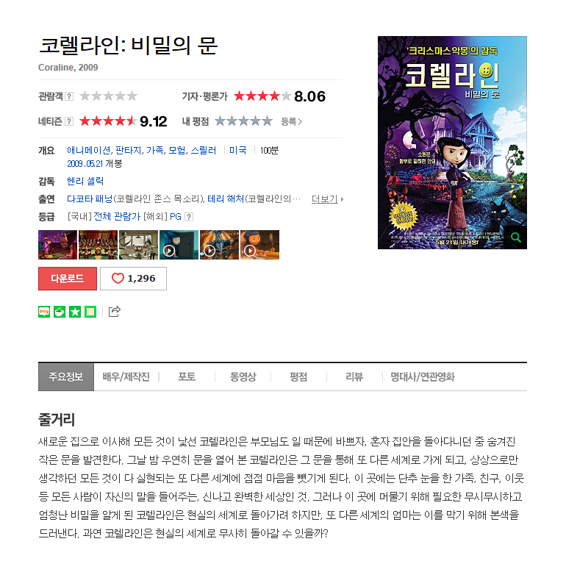The image size is (566, 561).
Task: Open the 포토 tab
Action: coord(187,377)
